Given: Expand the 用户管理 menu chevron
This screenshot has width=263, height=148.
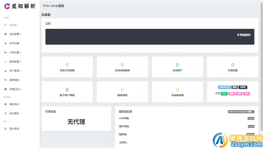Looking at the screenshot, I should (x=21, y=71).
